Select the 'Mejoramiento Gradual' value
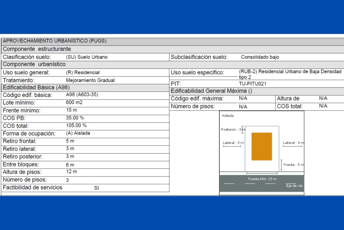This screenshot has width=344, height=230. [x=90, y=80]
